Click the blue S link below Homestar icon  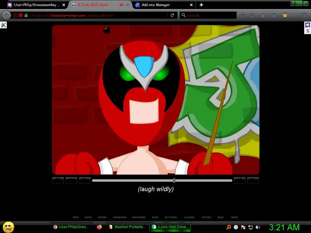[308, 31]
